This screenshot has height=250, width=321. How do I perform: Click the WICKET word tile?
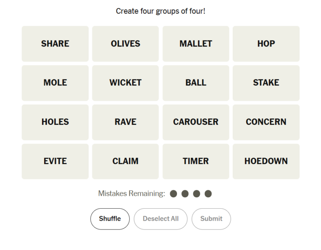click(x=125, y=83)
